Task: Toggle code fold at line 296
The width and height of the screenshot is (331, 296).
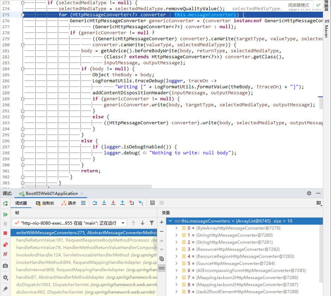Action: (23, 141)
